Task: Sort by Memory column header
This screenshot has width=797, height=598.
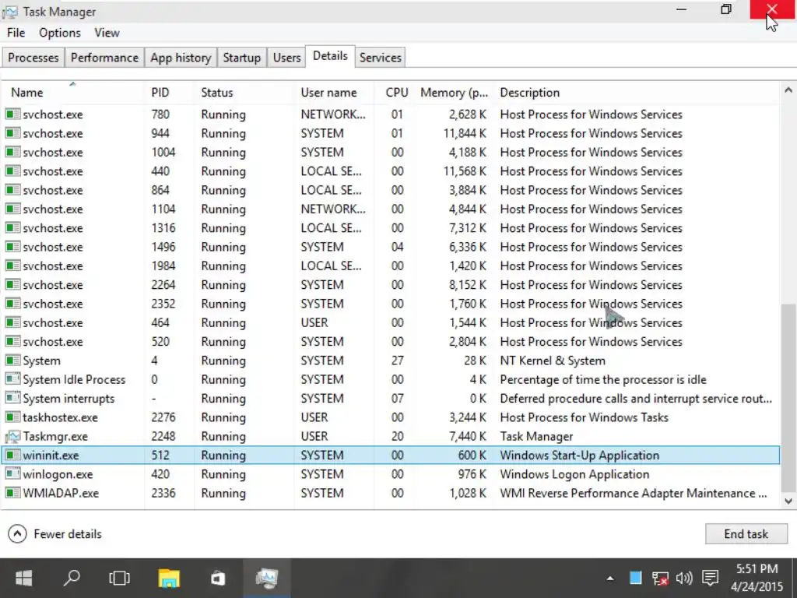Action: (454, 92)
